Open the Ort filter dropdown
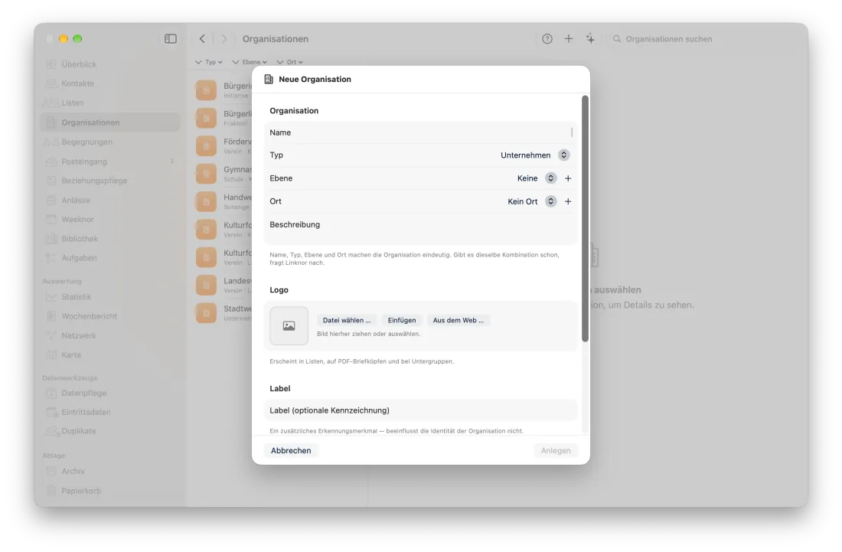The height and width of the screenshot is (552, 842). pyautogui.click(x=290, y=62)
